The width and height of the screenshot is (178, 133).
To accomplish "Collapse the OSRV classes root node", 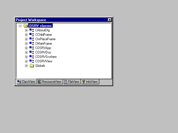I will [20, 26].
